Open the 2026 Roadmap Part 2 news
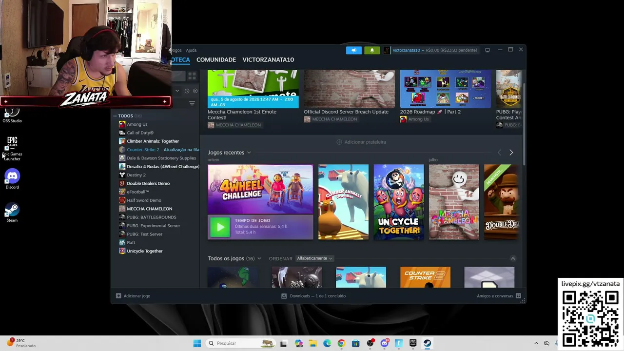Viewport: 624px width, 351px height. coord(430,112)
